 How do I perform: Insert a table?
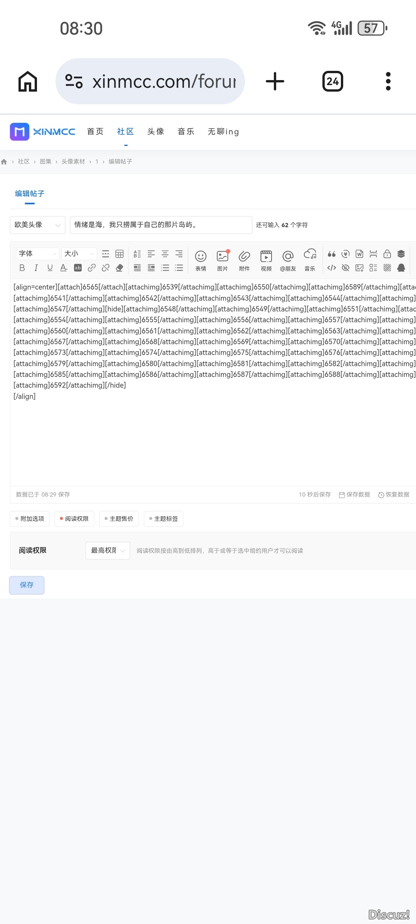point(119,254)
